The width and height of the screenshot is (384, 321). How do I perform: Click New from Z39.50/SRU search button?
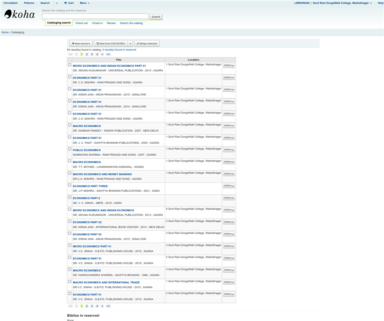(x=110, y=44)
